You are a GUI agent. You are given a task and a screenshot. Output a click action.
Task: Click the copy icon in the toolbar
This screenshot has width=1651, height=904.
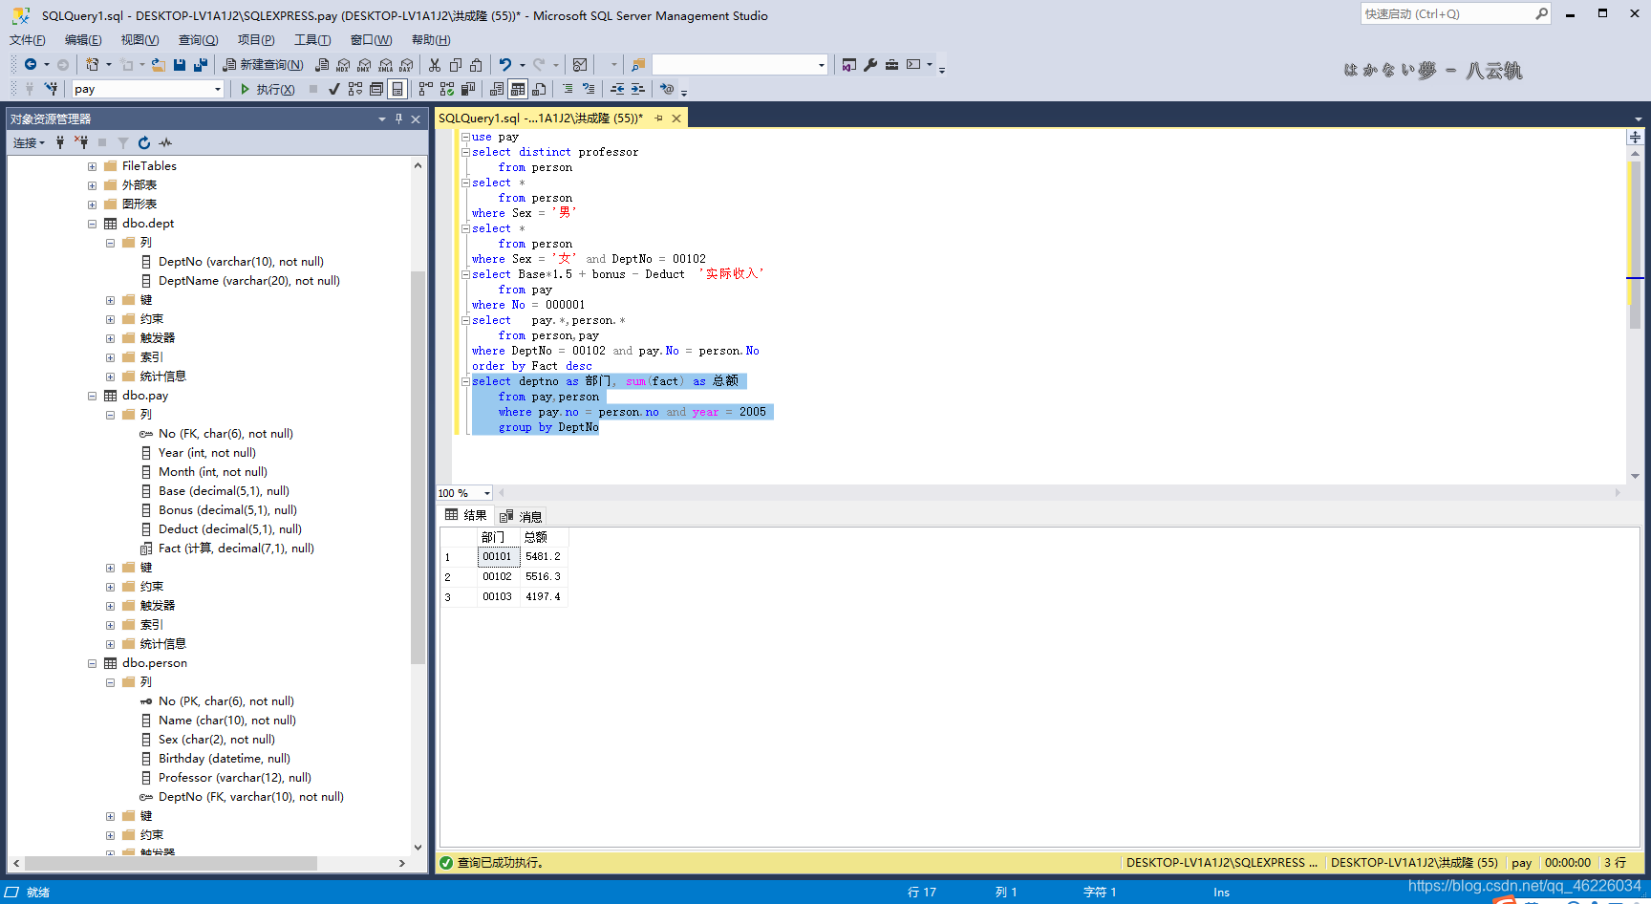(x=456, y=64)
